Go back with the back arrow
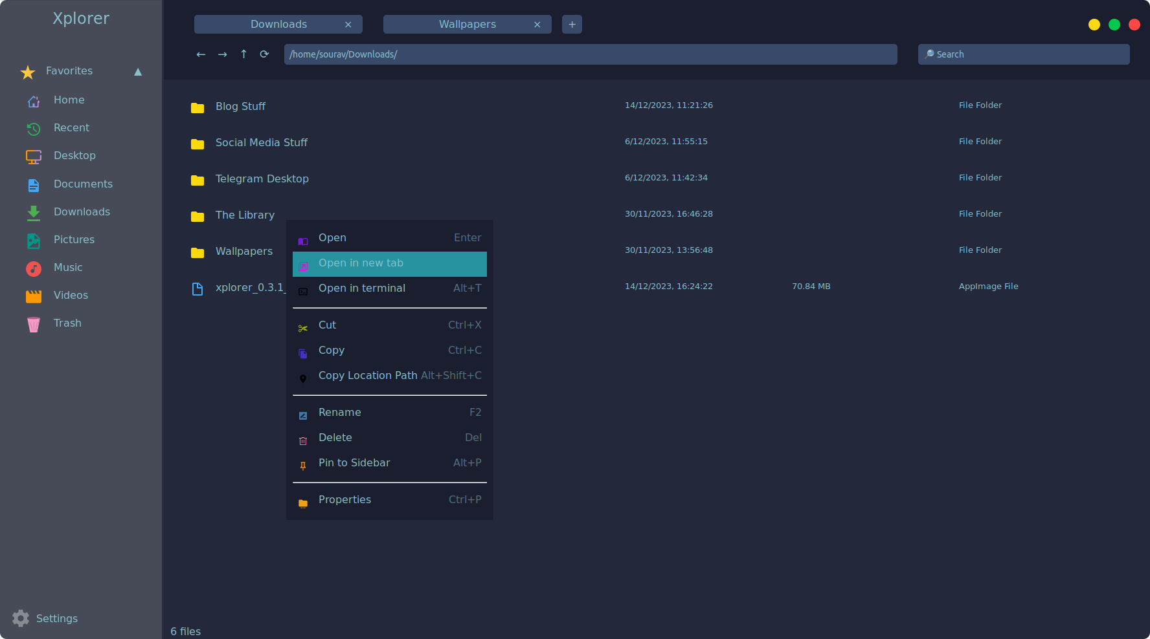Viewport: 1150px width, 639px height. (x=201, y=54)
